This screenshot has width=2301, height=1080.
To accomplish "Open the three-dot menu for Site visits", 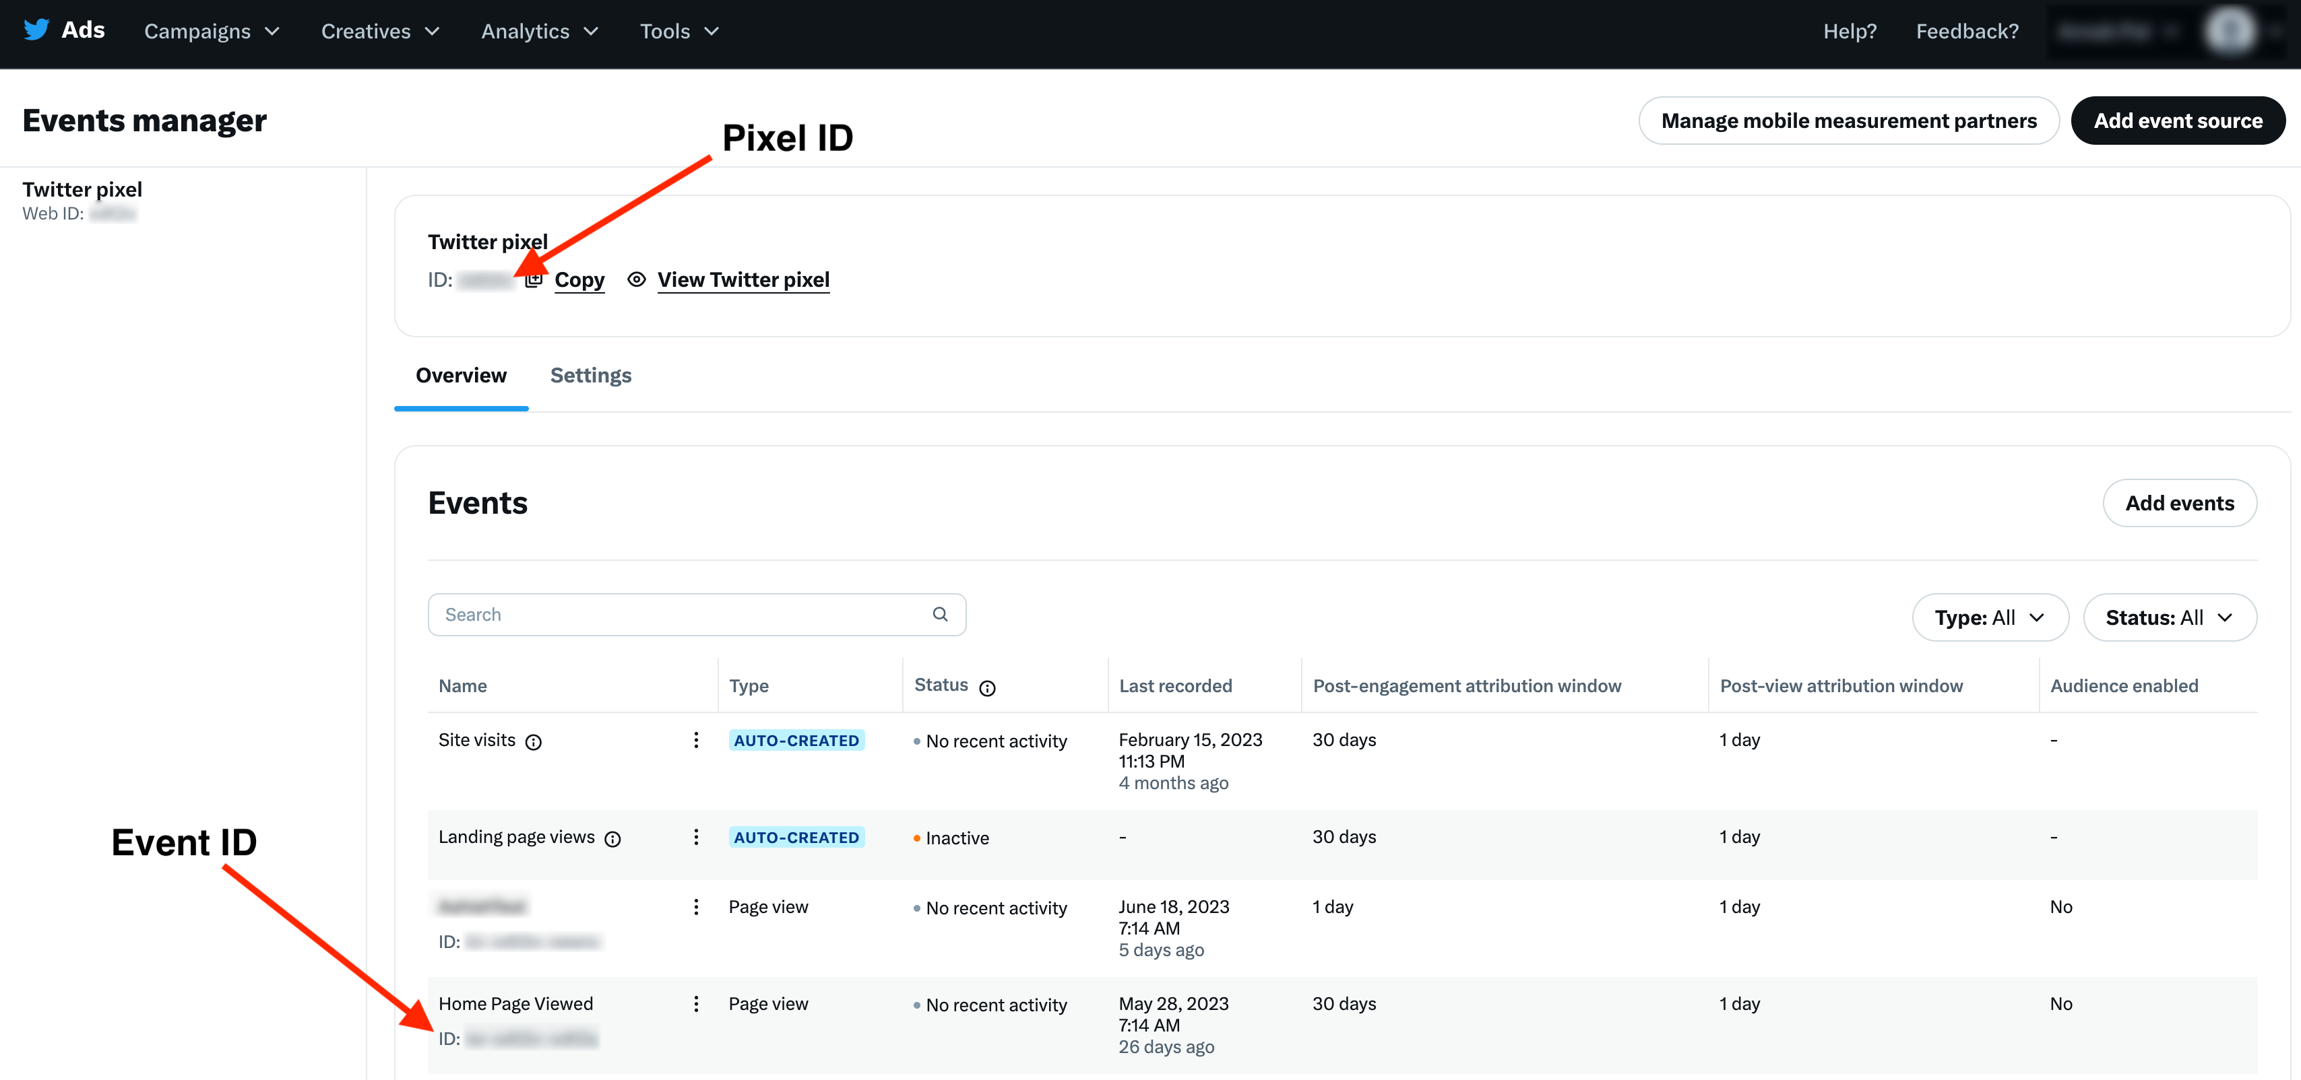I will pos(696,740).
